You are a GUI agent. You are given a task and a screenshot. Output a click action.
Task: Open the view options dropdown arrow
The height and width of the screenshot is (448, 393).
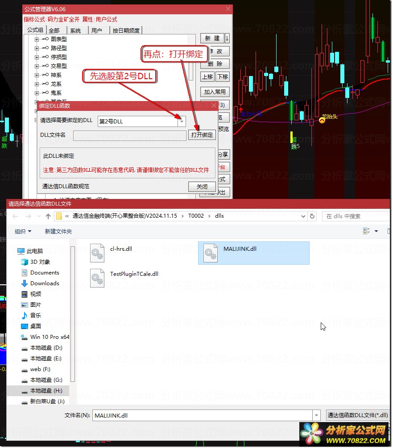pyautogui.click(x=376, y=231)
